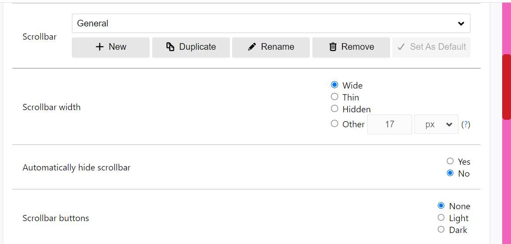Click the plus icon on New button
511x244 pixels.
tap(100, 47)
